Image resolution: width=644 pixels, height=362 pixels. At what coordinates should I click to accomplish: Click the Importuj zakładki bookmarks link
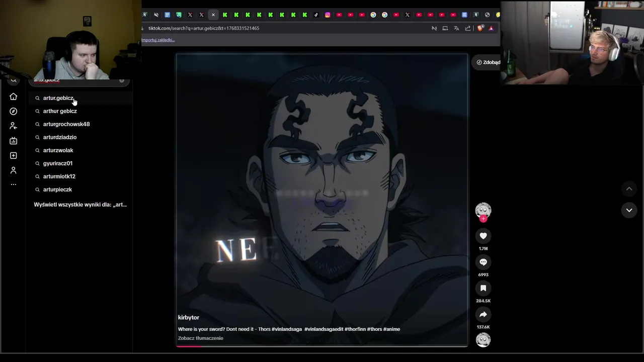pyautogui.click(x=158, y=40)
